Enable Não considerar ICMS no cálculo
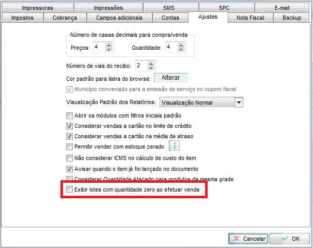Viewport: 313px width, 248px height. (x=70, y=158)
